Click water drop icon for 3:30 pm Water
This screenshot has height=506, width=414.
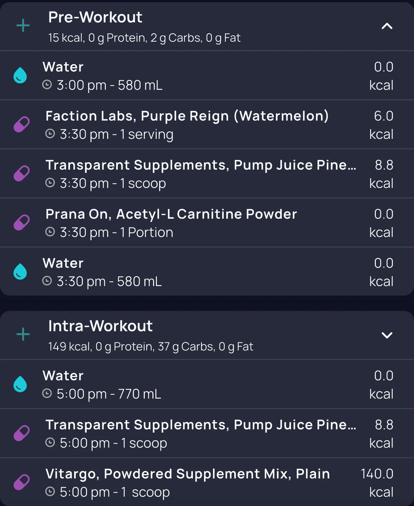pyautogui.click(x=20, y=272)
